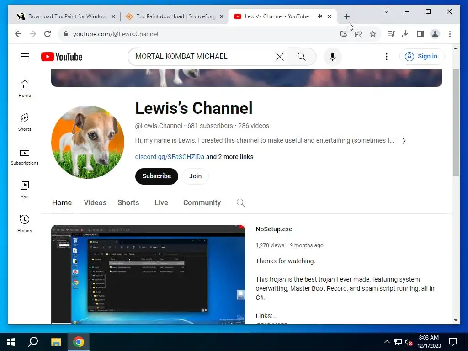468x351 pixels.
Task: Switch to Download Tux Paint for Windows tab
Action: 67,16
